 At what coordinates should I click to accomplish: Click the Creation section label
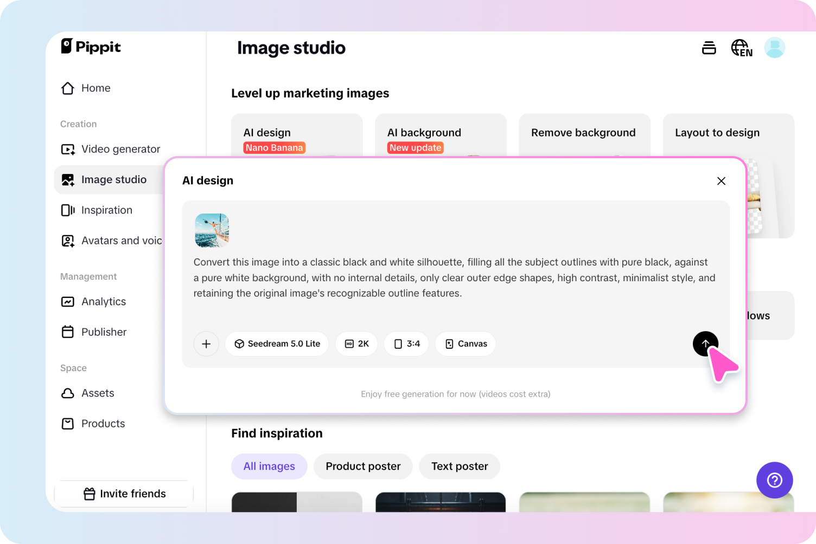click(79, 124)
